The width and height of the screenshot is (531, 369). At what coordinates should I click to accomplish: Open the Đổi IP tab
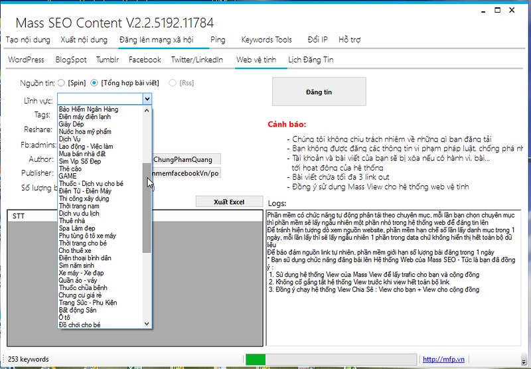(x=318, y=40)
